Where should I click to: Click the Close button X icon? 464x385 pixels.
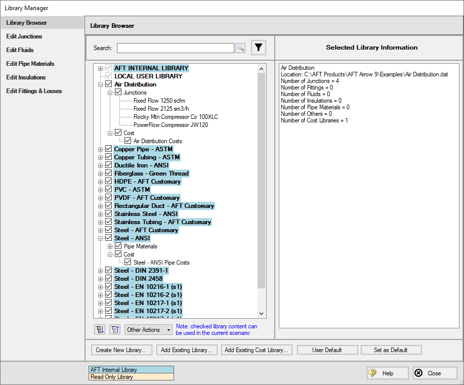pos(419,373)
